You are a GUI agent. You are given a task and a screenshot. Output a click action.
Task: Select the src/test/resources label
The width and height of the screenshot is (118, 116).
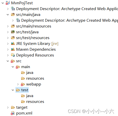click(33, 38)
